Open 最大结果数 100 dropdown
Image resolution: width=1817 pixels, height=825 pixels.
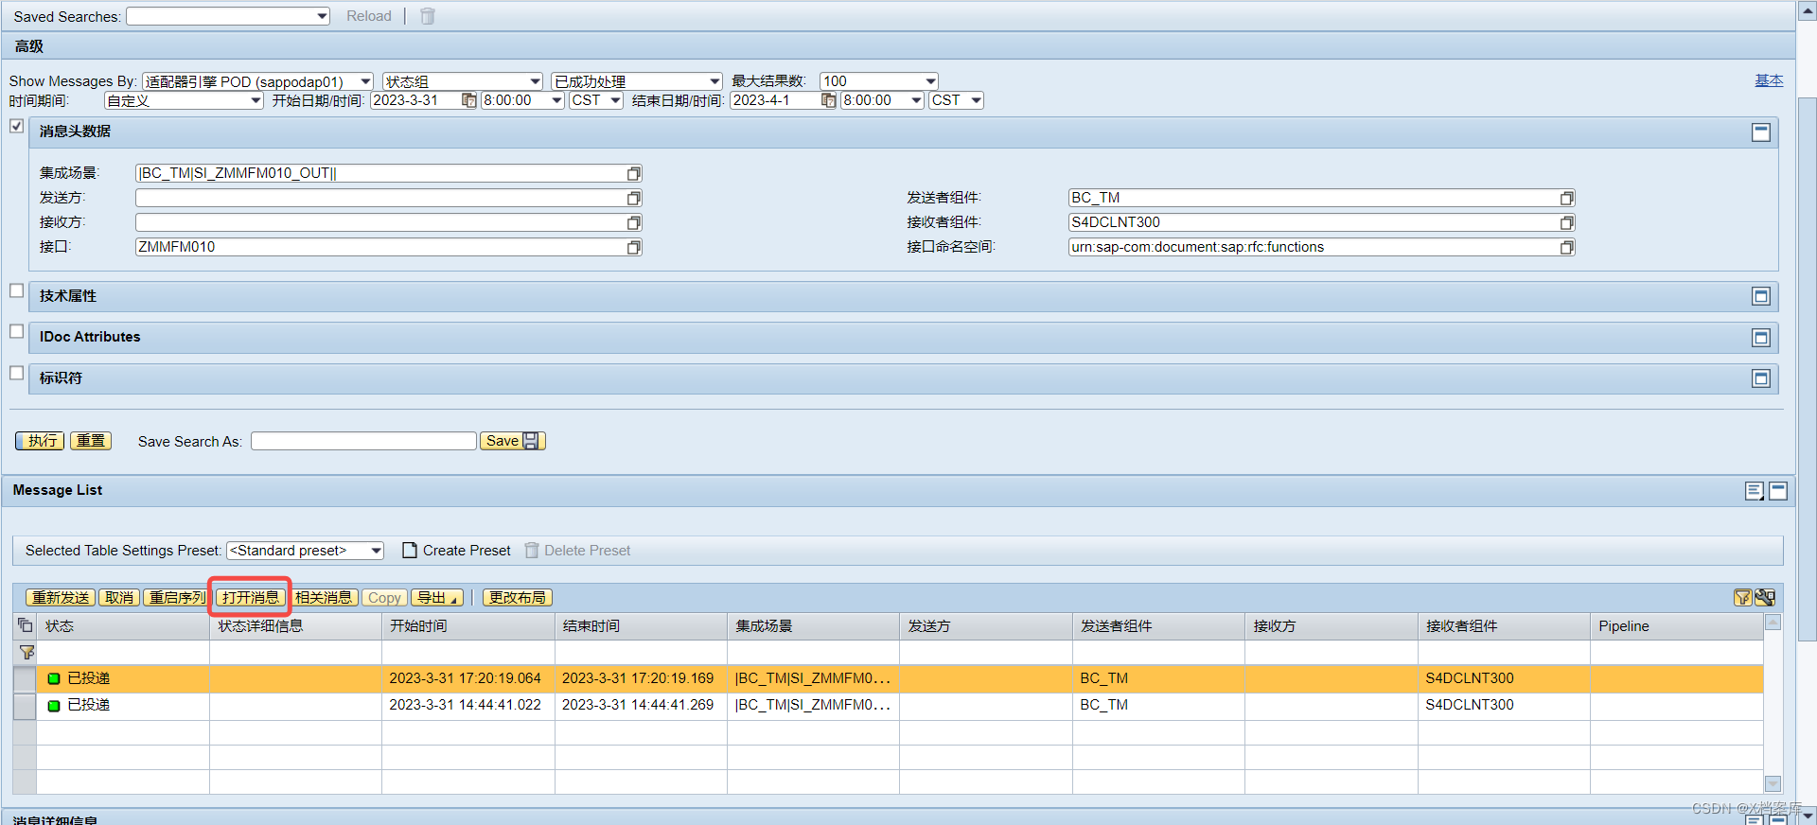(930, 81)
